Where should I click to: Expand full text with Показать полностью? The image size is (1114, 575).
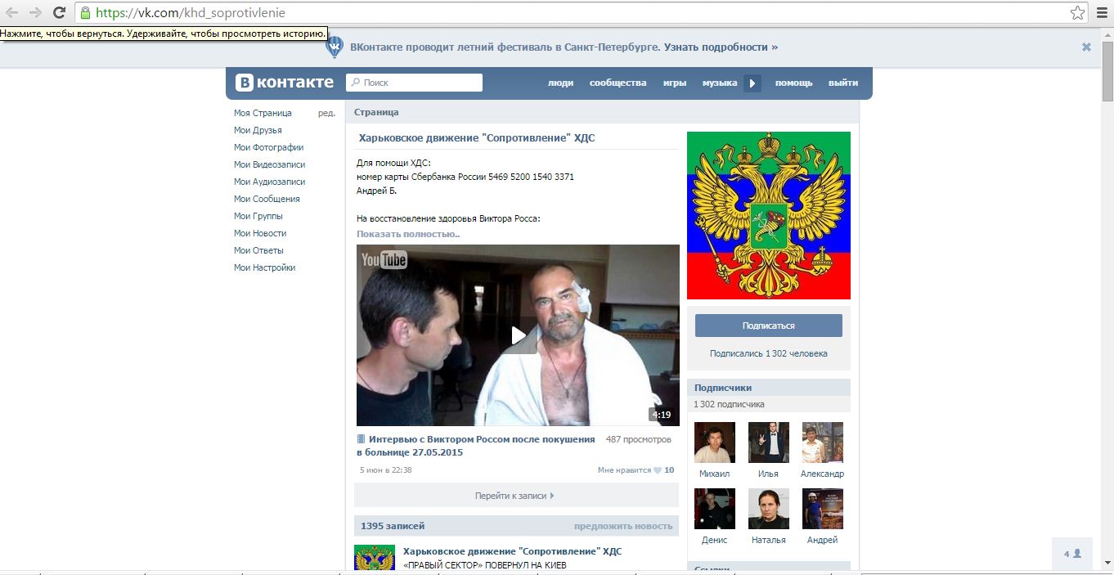tap(408, 234)
